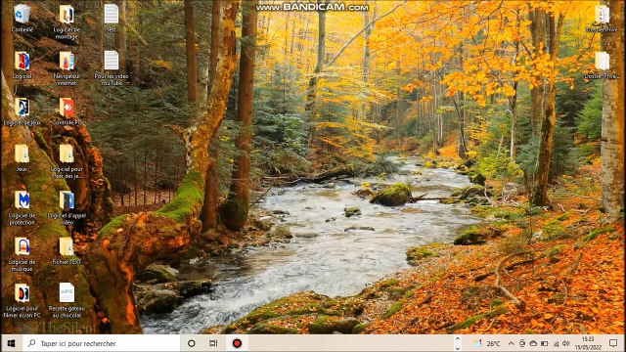Click the taskbar page up arrow
The height and width of the screenshot is (352, 626).
click(x=458, y=339)
